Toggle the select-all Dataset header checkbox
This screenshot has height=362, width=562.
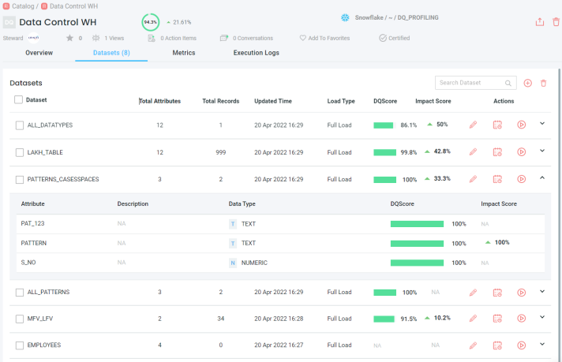[19, 100]
